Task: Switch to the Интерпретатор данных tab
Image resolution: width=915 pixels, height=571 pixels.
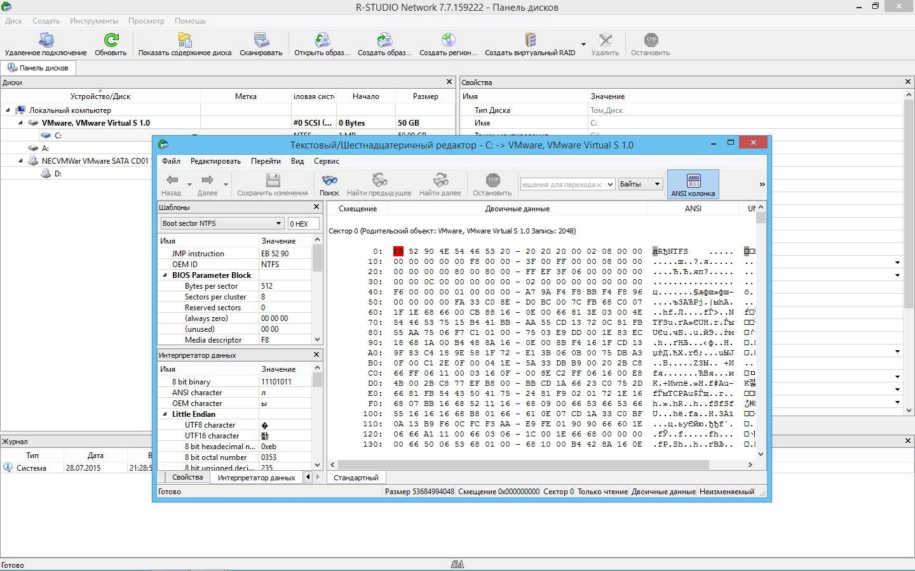Action: [x=256, y=477]
